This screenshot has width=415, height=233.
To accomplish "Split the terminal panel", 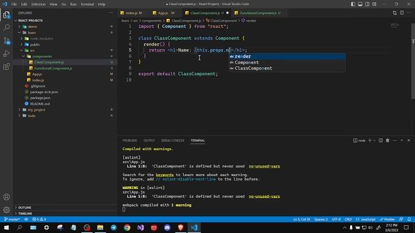I will [381, 140].
